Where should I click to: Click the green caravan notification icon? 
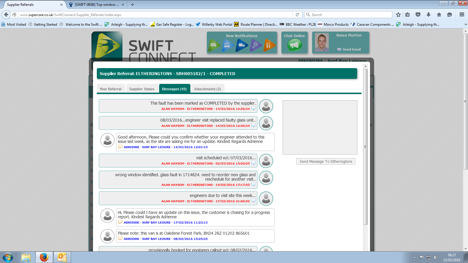pyautogui.click(x=214, y=45)
